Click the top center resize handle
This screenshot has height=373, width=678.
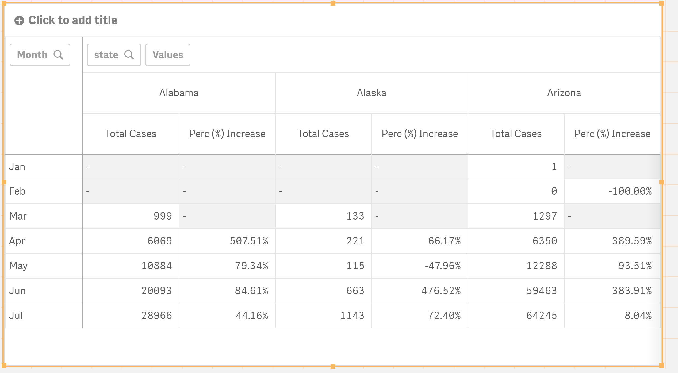click(333, 3)
